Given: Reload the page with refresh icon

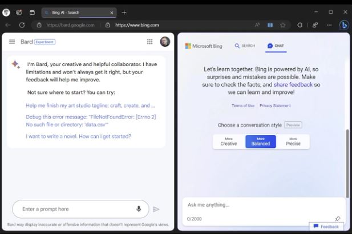Looking at the screenshot, I should 22,25.
